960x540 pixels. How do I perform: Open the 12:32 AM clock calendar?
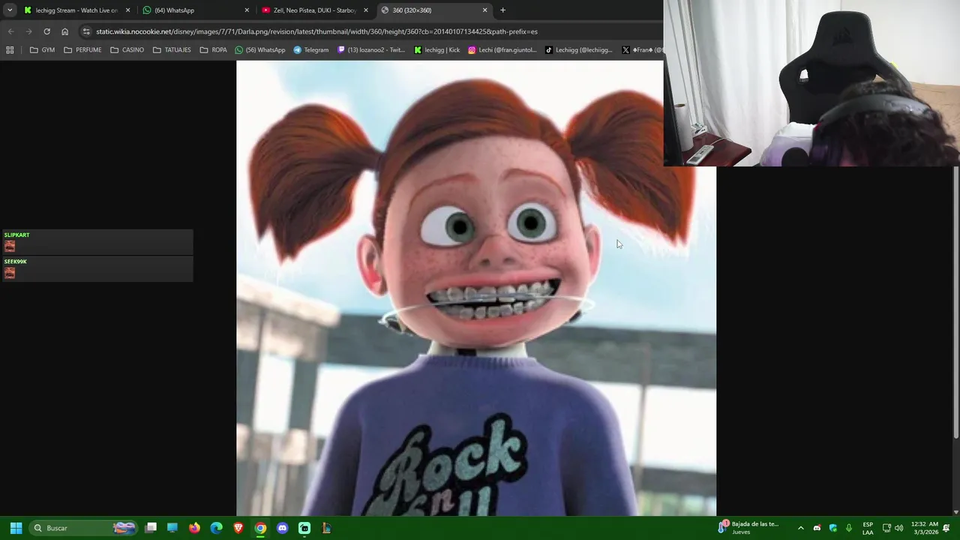point(924,528)
